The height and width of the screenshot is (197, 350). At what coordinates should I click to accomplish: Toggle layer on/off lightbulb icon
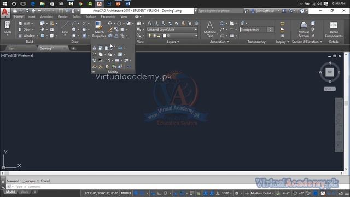click(149, 36)
